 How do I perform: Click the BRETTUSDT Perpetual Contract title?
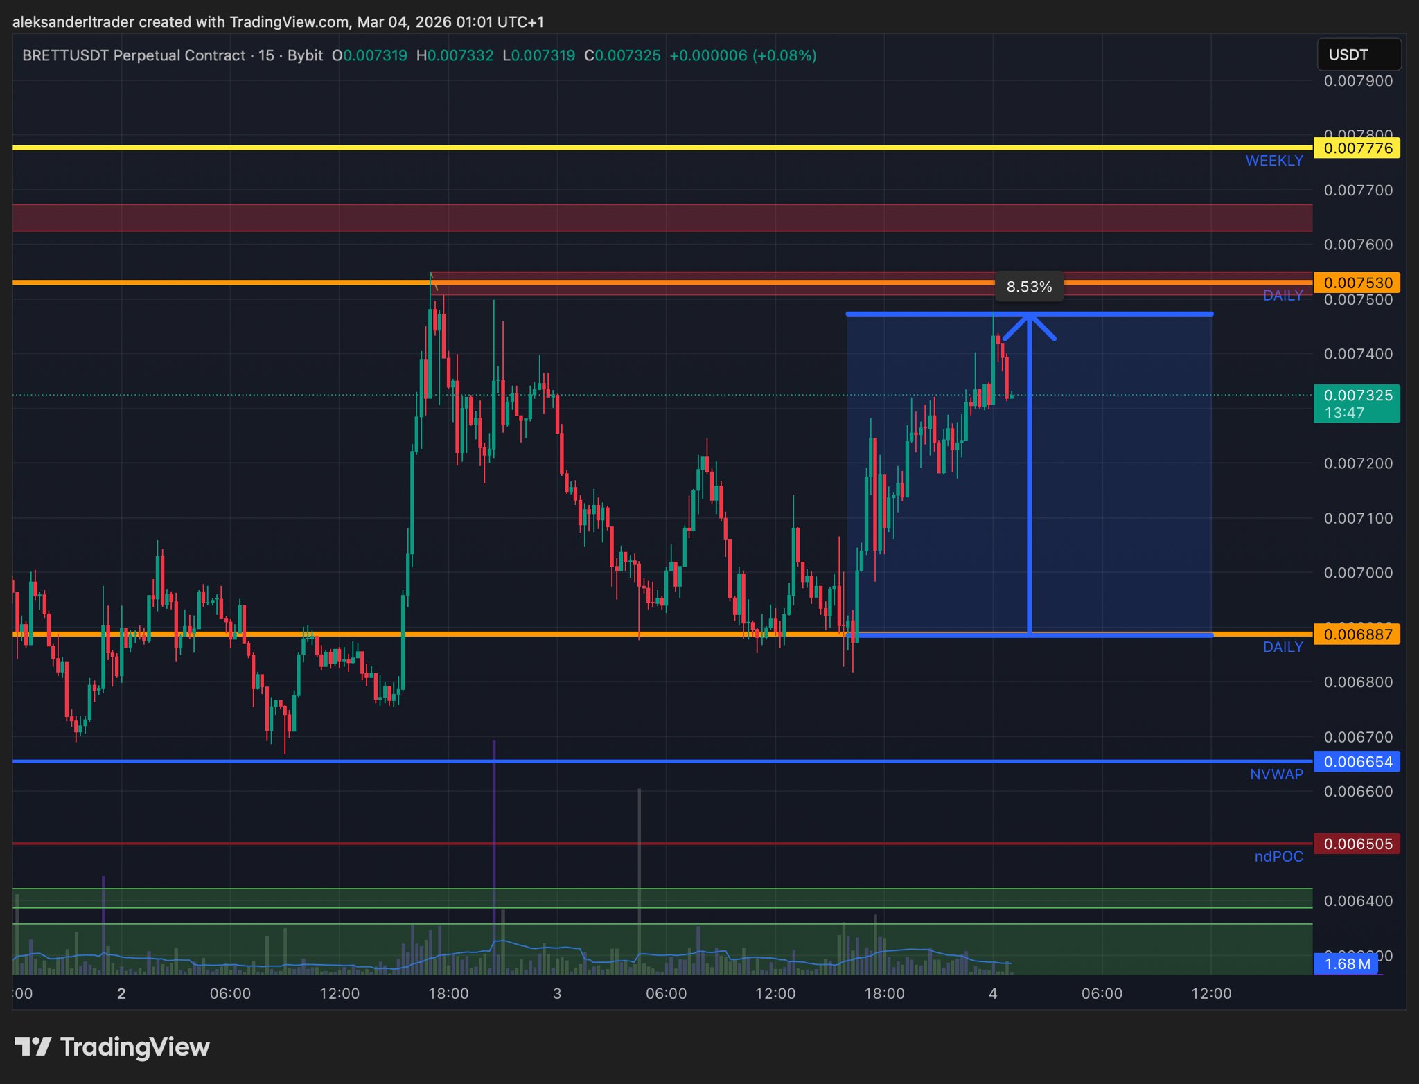(134, 55)
